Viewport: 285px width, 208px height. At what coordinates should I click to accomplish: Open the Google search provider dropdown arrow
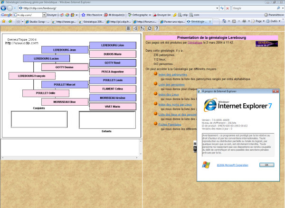coord(283,8)
